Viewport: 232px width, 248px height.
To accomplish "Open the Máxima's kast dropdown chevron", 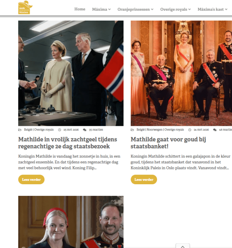I will coord(226,9).
